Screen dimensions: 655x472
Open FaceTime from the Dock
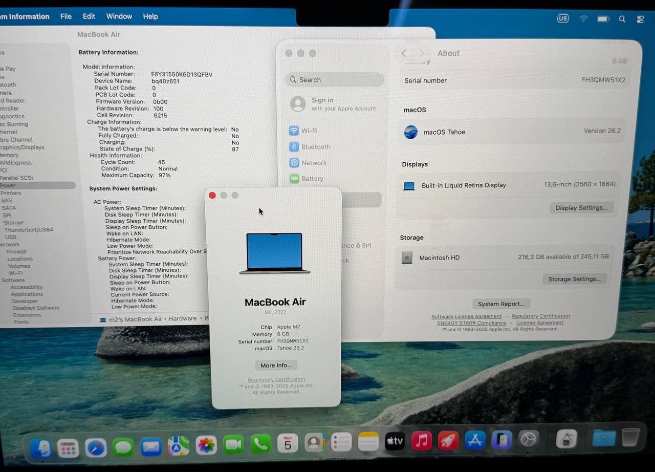pyautogui.click(x=233, y=444)
